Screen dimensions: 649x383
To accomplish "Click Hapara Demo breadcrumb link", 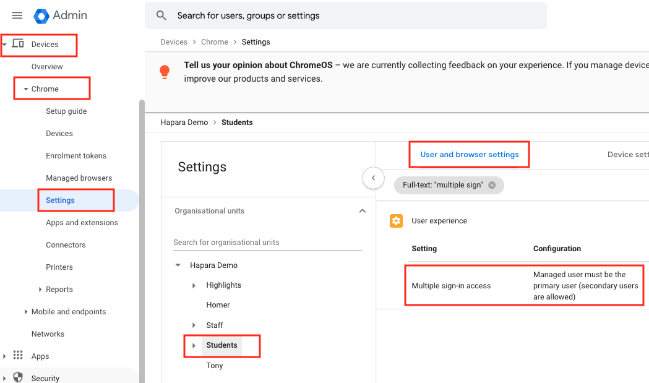I will click(184, 122).
